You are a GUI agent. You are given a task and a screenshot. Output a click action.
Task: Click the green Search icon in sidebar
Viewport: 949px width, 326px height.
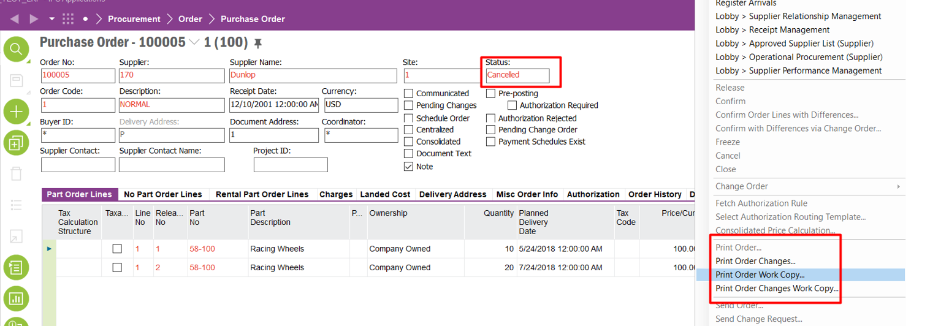click(x=16, y=49)
